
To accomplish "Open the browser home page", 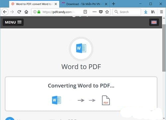I will point(26,12).
